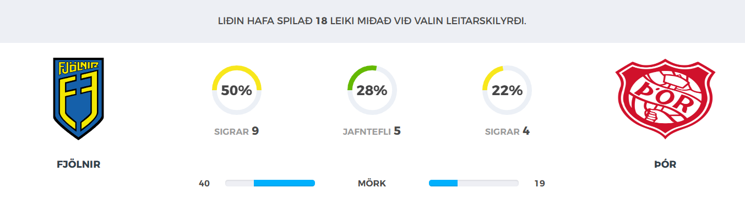Click the 22% text inside yellow ring
The width and height of the screenshot is (745, 215).
[x=507, y=91]
